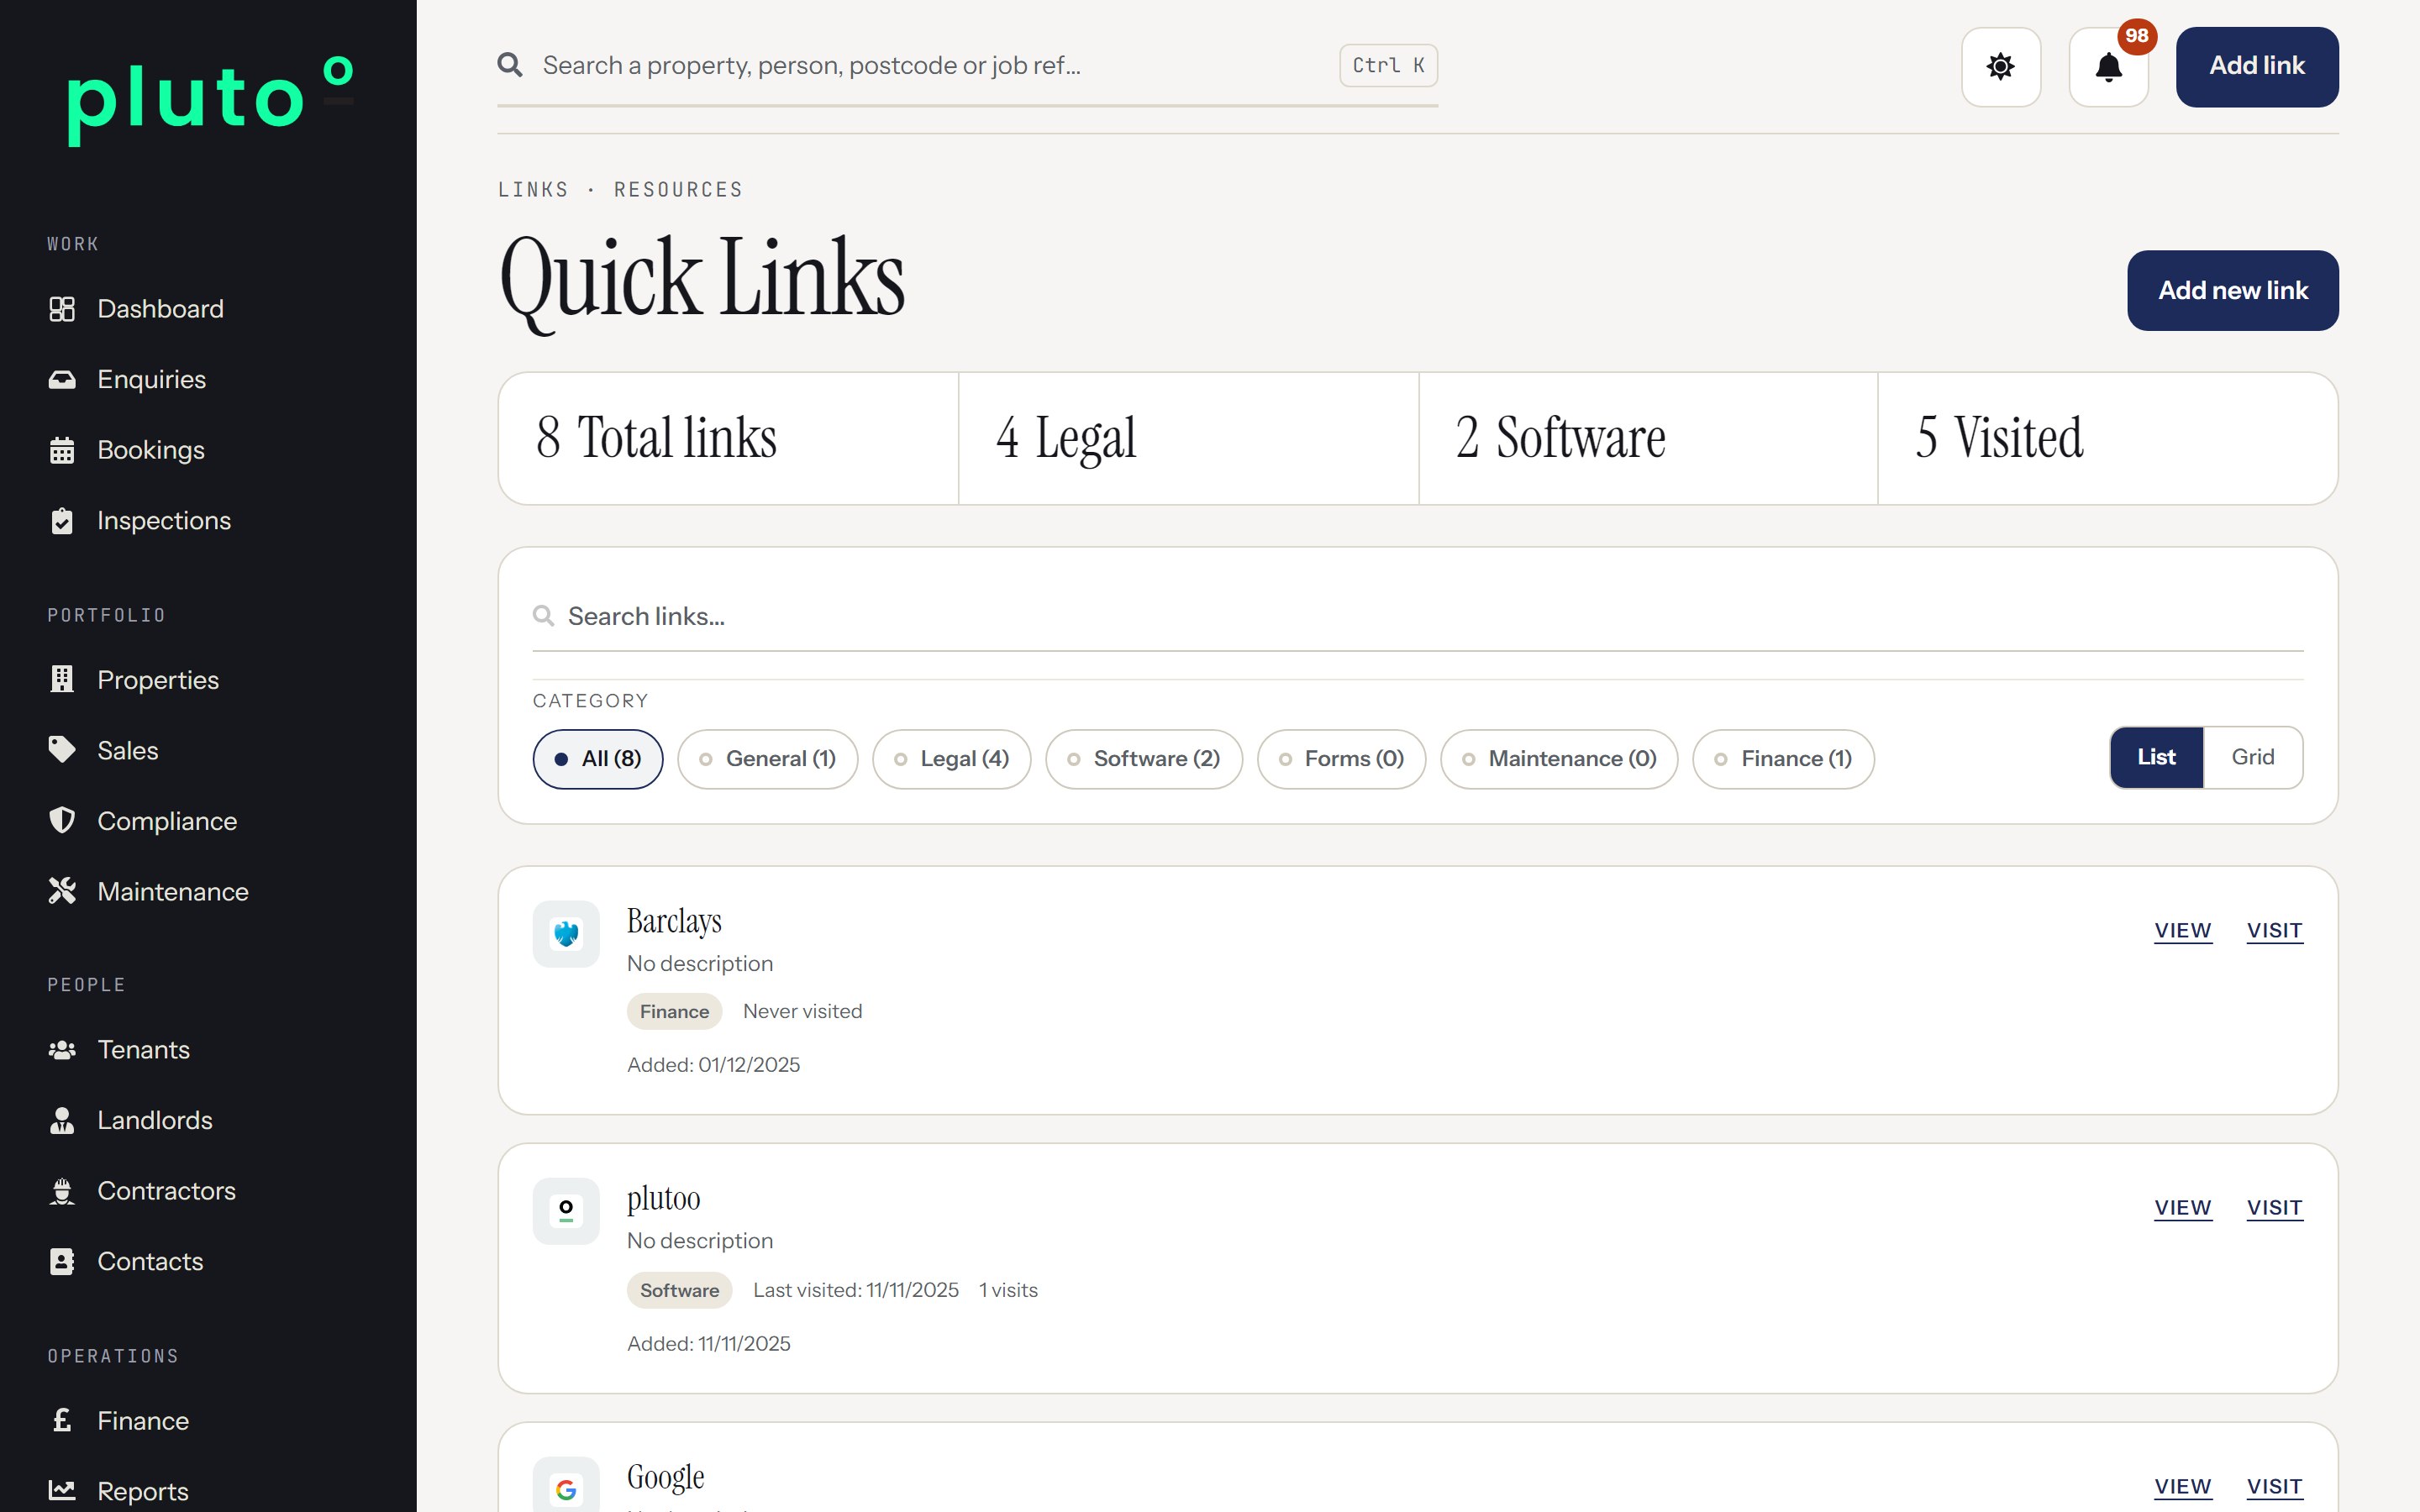2420x1512 pixels.
Task: View the Google link details
Action: [2183, 1487]
